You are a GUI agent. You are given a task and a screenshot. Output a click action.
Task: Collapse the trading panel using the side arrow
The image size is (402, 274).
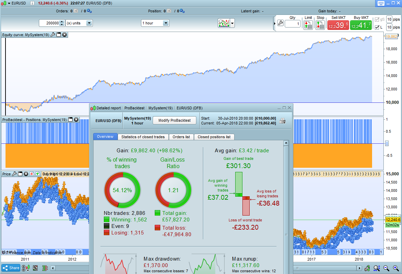pyautogui.click(x=274, y=23)
